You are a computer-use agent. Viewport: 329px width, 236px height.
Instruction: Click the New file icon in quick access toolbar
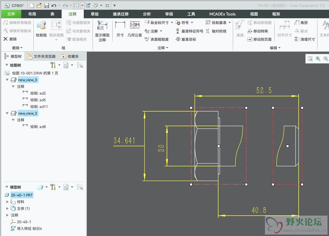pyautogui.click(x=32, y=5)
